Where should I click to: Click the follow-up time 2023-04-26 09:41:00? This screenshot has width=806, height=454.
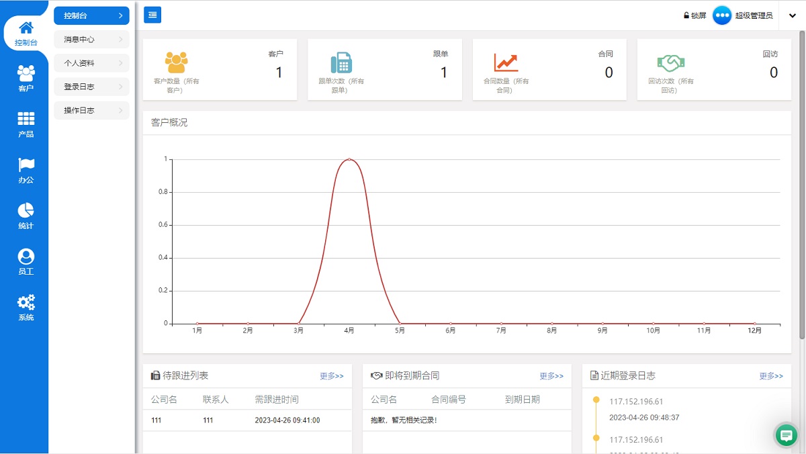[x=287, y=420]
